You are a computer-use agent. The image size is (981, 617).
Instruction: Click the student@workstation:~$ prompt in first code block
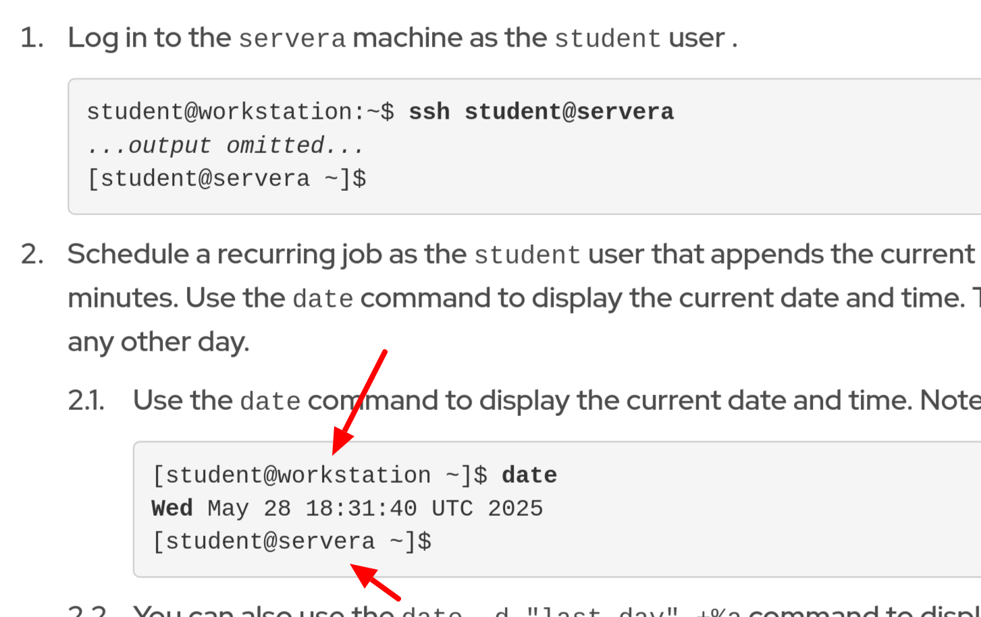(x=240, y=112)
